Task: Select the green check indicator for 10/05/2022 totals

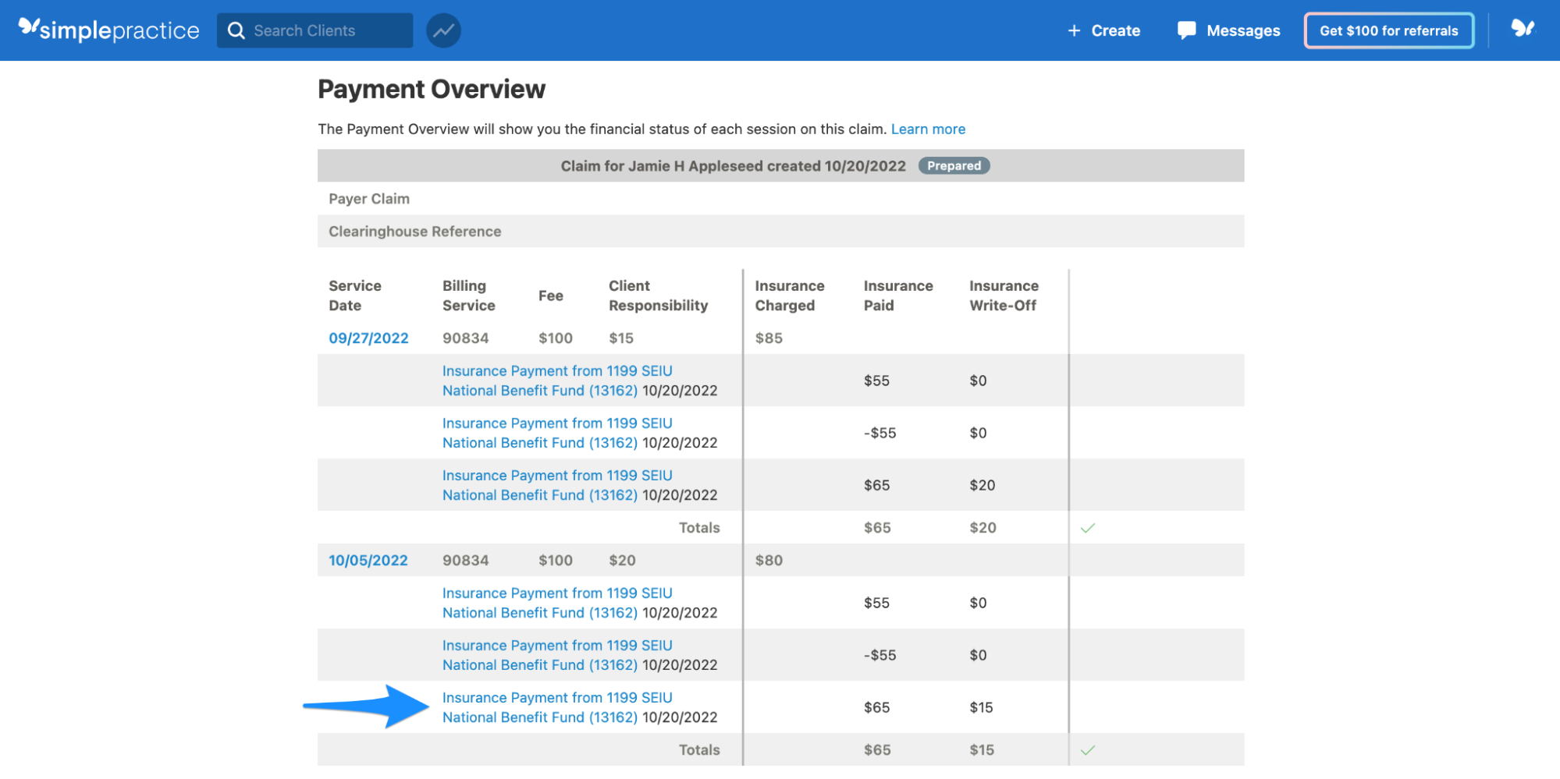Action: (x=1088, y=749)
